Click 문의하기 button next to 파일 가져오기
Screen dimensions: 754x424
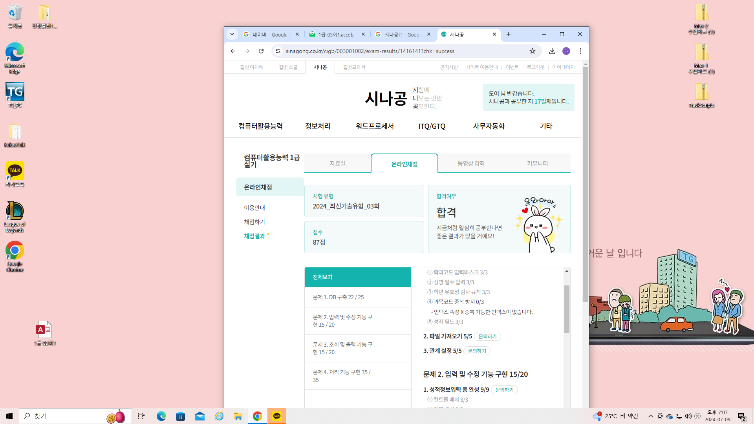point(487,336)
